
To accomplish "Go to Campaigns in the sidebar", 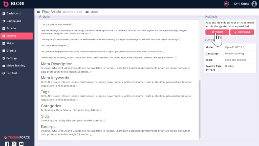I will point(14,21).
